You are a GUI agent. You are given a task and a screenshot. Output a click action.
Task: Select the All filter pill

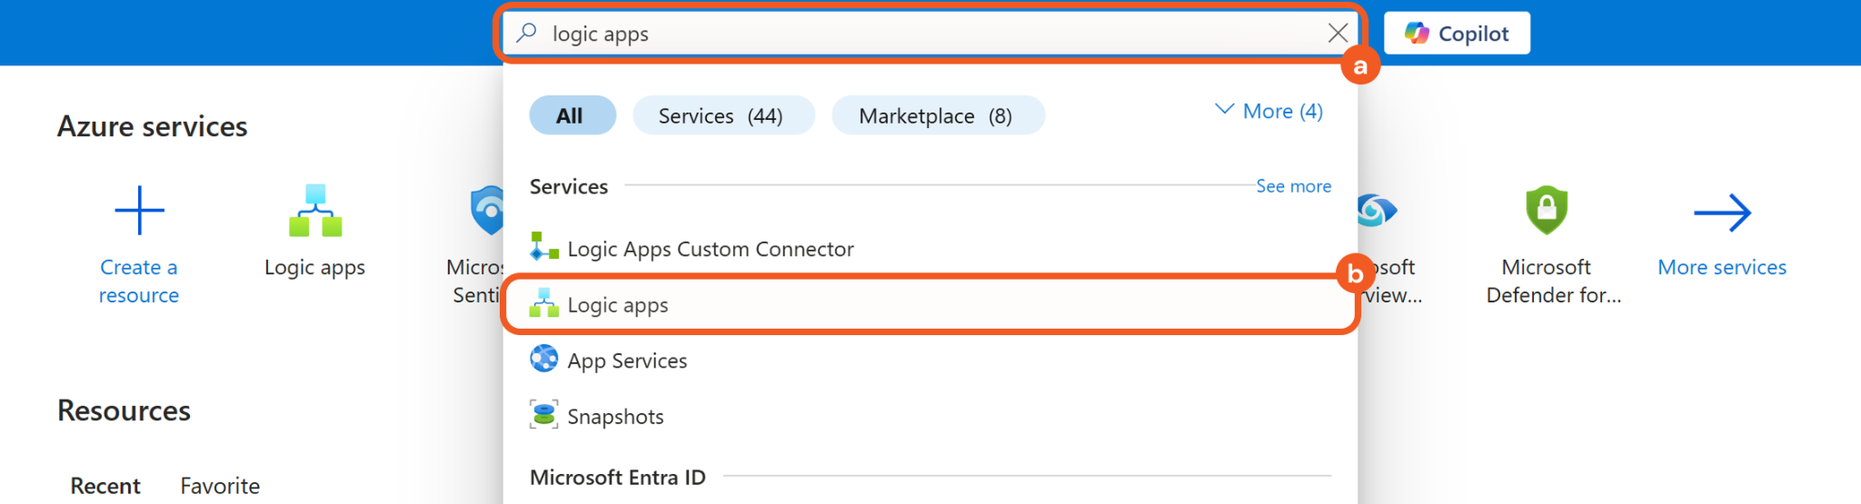572,116
